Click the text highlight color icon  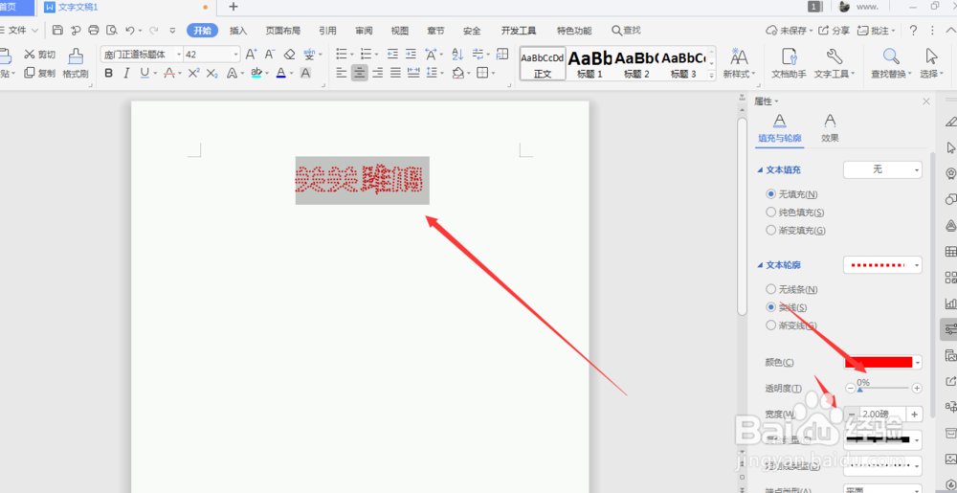(256, 73)
